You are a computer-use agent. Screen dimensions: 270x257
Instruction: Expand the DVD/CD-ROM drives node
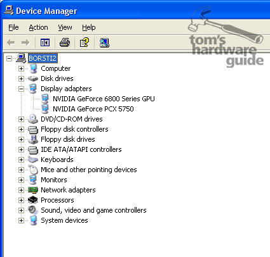click(x=21, y=119)
